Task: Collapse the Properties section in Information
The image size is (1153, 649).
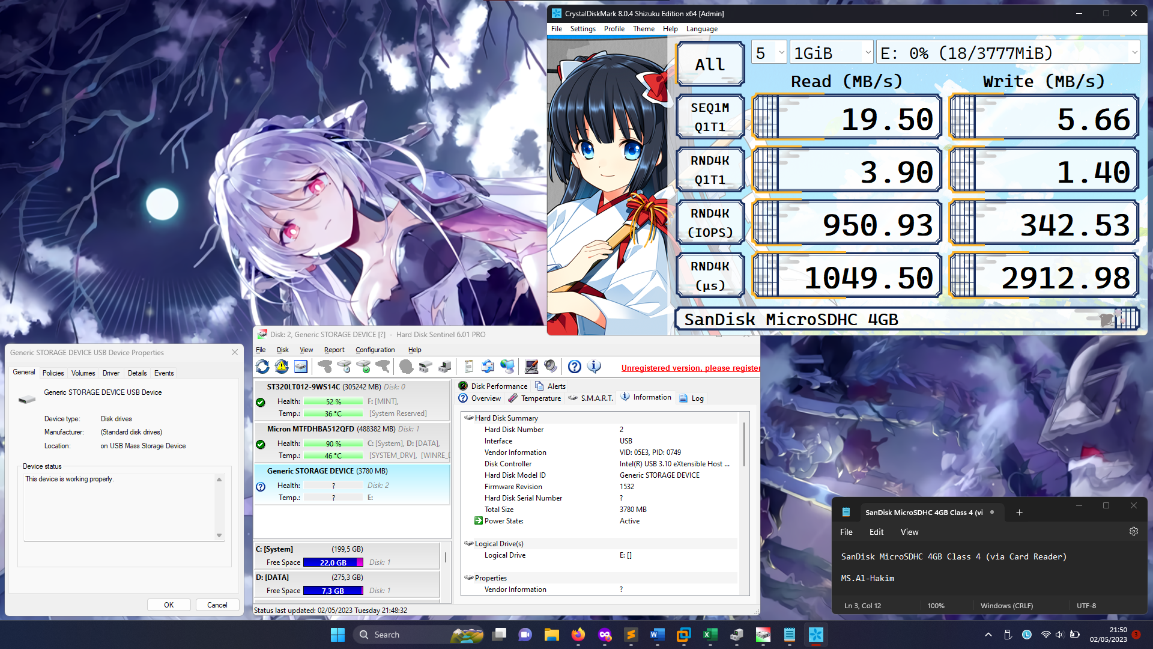Action: pyautogui.click(x=469, y=578)
